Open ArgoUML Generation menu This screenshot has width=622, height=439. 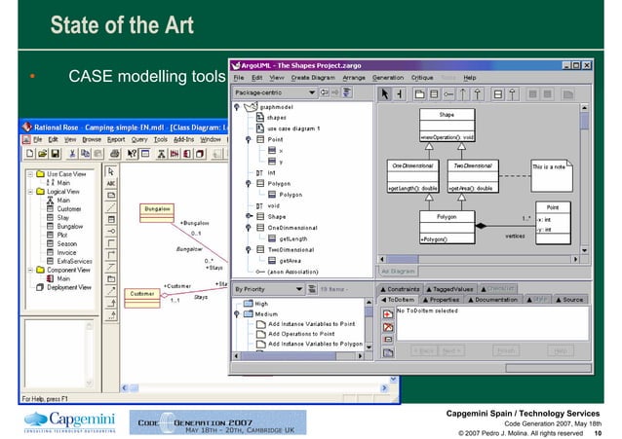388,78
